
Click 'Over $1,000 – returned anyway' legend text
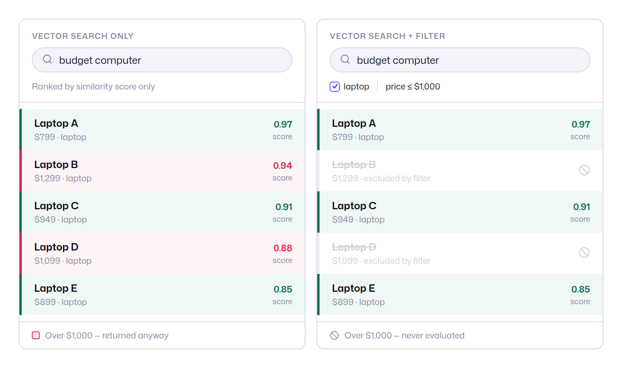pos(107,335)
